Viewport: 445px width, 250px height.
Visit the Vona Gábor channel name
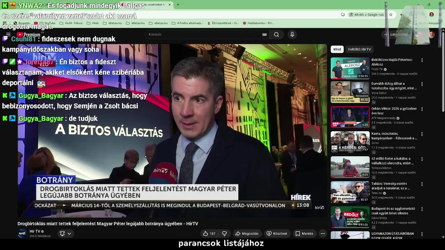379,93
